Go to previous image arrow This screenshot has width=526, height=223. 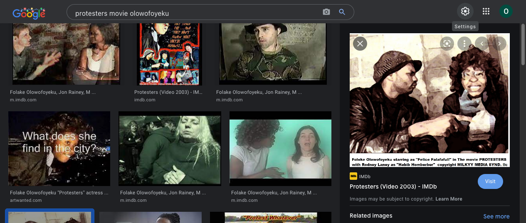482,43
